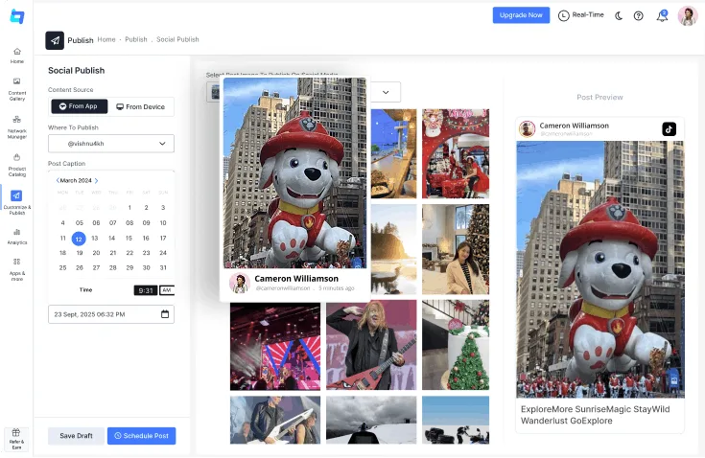
Task: Click TikTok icon in post preview
Action: [670, 129]
